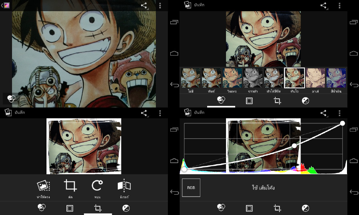Tap recent apps button right of filters screen
The image size is (359, 215).
point(354,22)
